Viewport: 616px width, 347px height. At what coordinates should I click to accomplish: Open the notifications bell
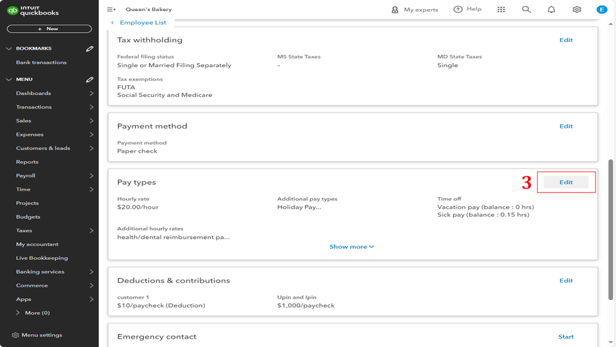[551, 10]
